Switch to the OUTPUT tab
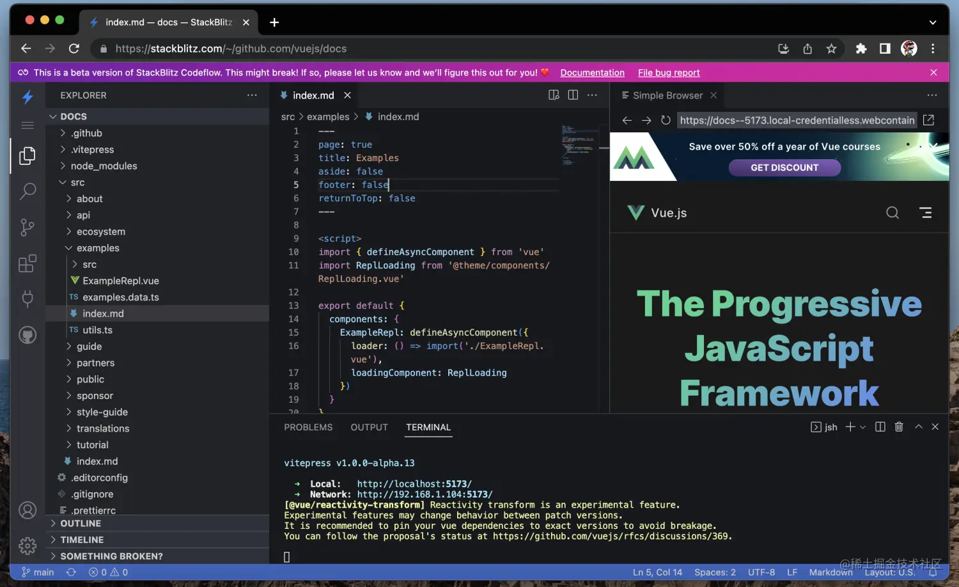This screenshot has height=587, width=959. [369, 427]
